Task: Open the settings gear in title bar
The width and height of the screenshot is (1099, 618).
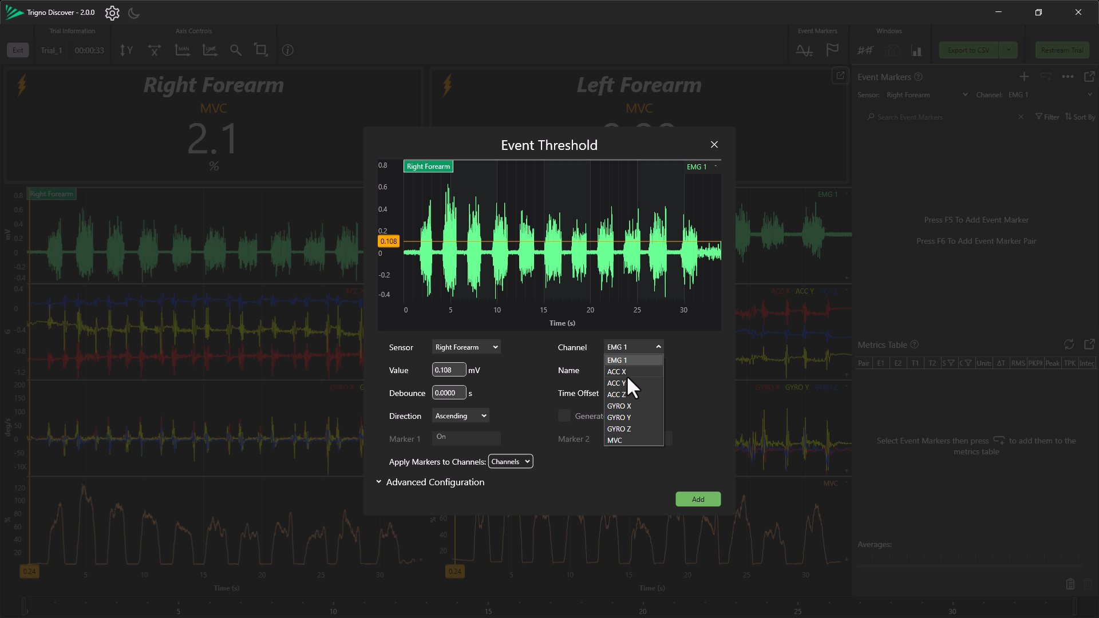Action: (x=112, y=13)
